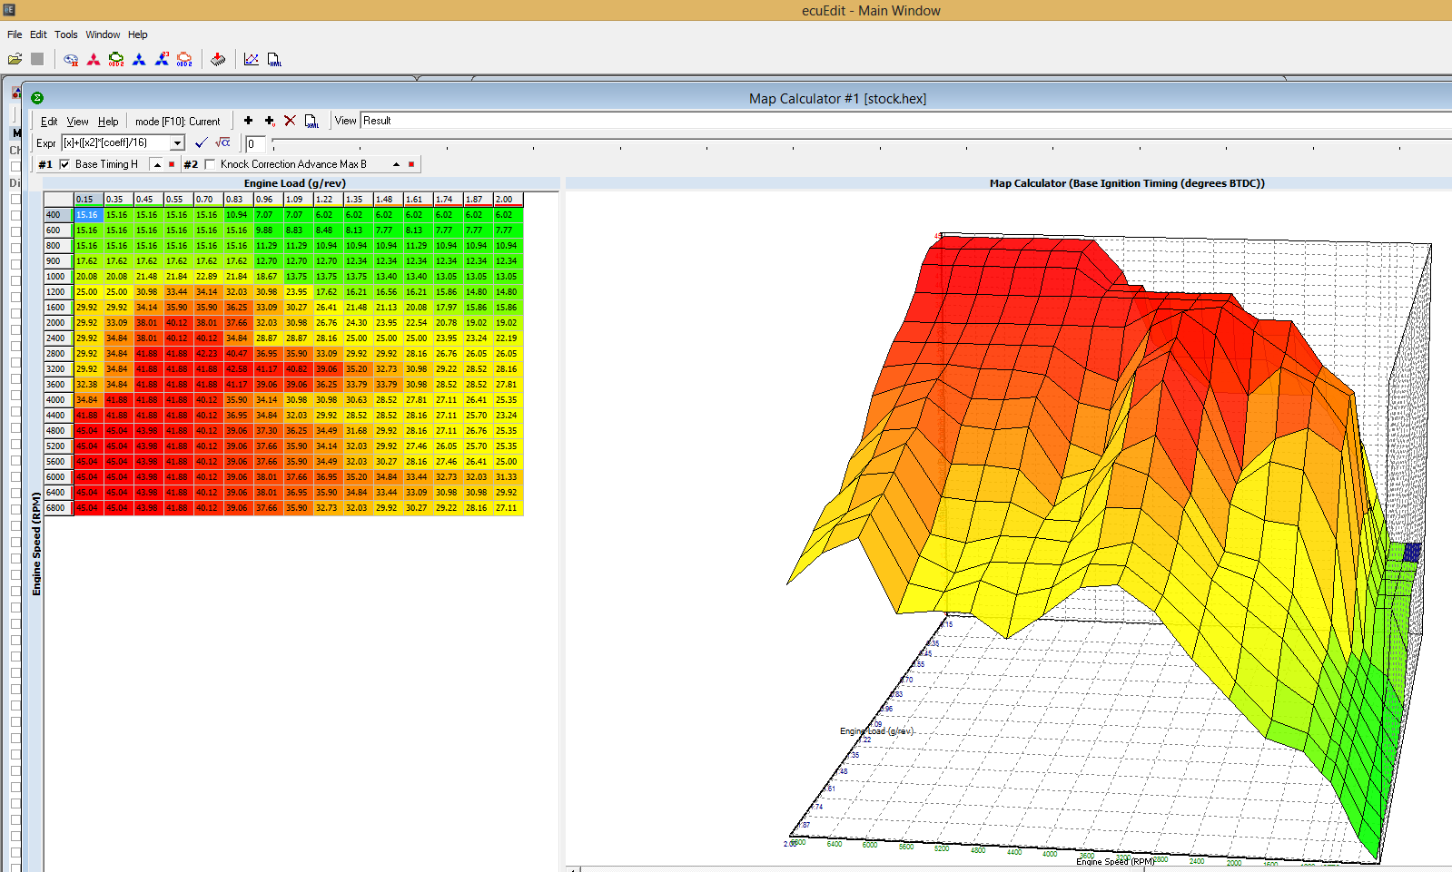Select the 1000 RPM row header
The height and width of the screenshot is (872, 1452).
pos(58,277)
